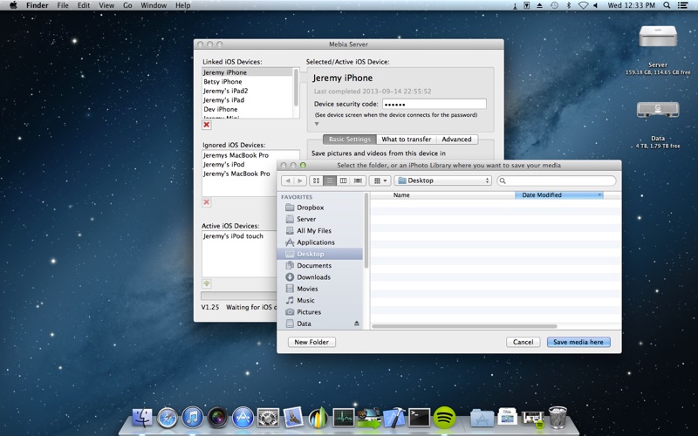Click the Device security code field

[x=434, y=104]
